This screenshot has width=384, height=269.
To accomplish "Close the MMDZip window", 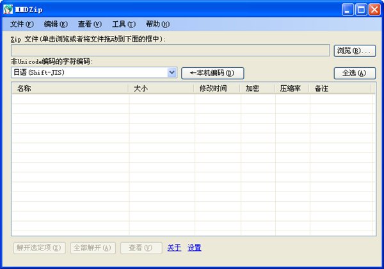I will [374, 10].
